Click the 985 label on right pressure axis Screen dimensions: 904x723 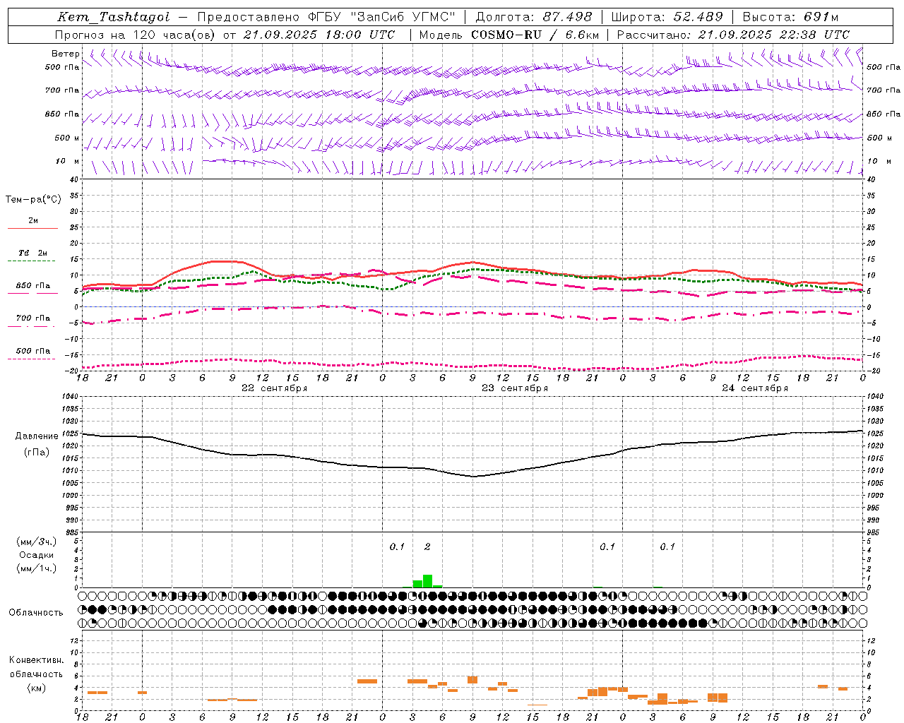coord(874,533)
